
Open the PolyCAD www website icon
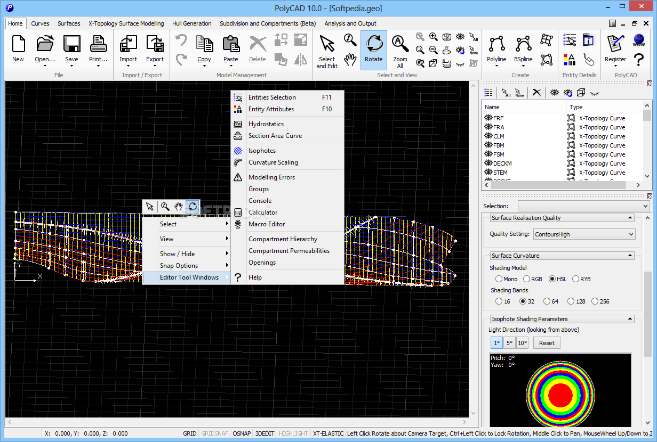pyautogui.click(x=639, y=40)
